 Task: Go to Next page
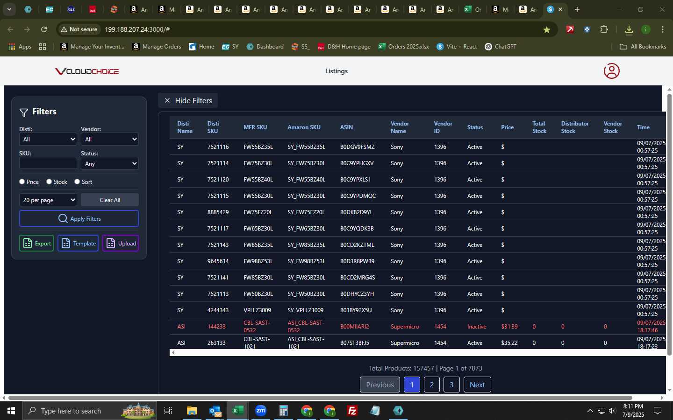477,385
